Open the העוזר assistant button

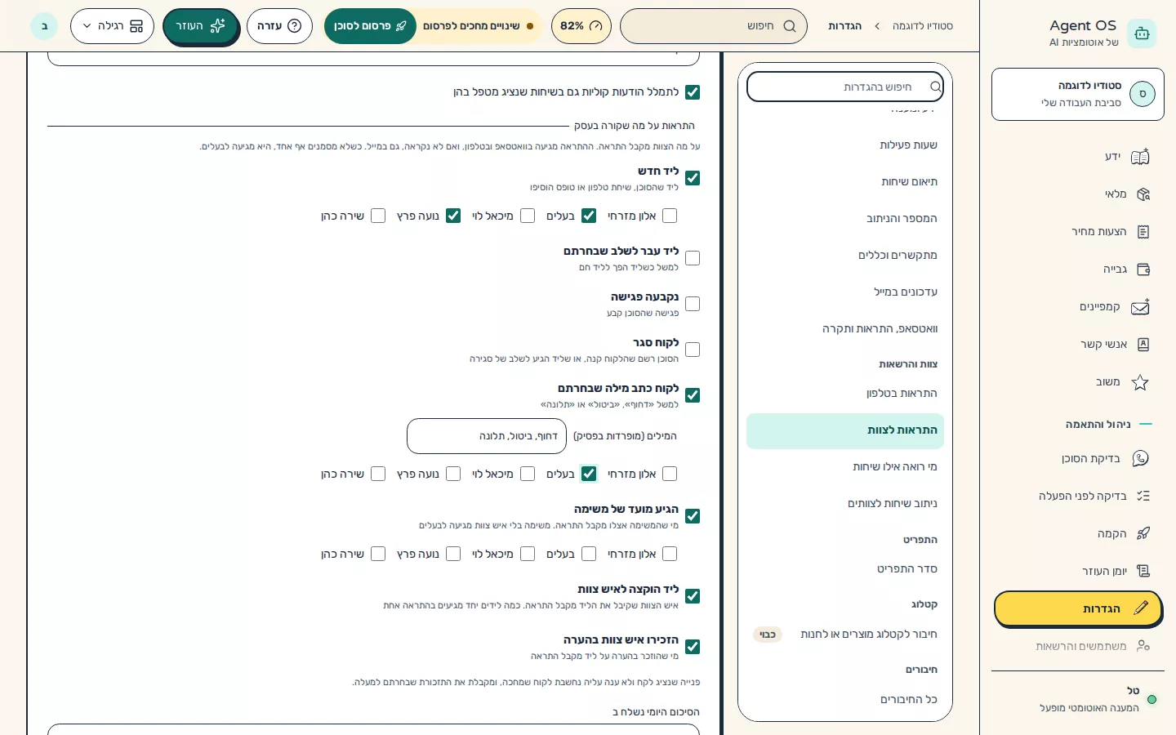(200, 26)
